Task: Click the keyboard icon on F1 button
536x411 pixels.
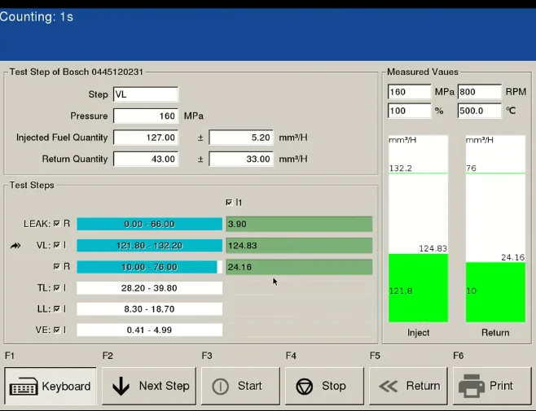Action: [x=24, y=387]
